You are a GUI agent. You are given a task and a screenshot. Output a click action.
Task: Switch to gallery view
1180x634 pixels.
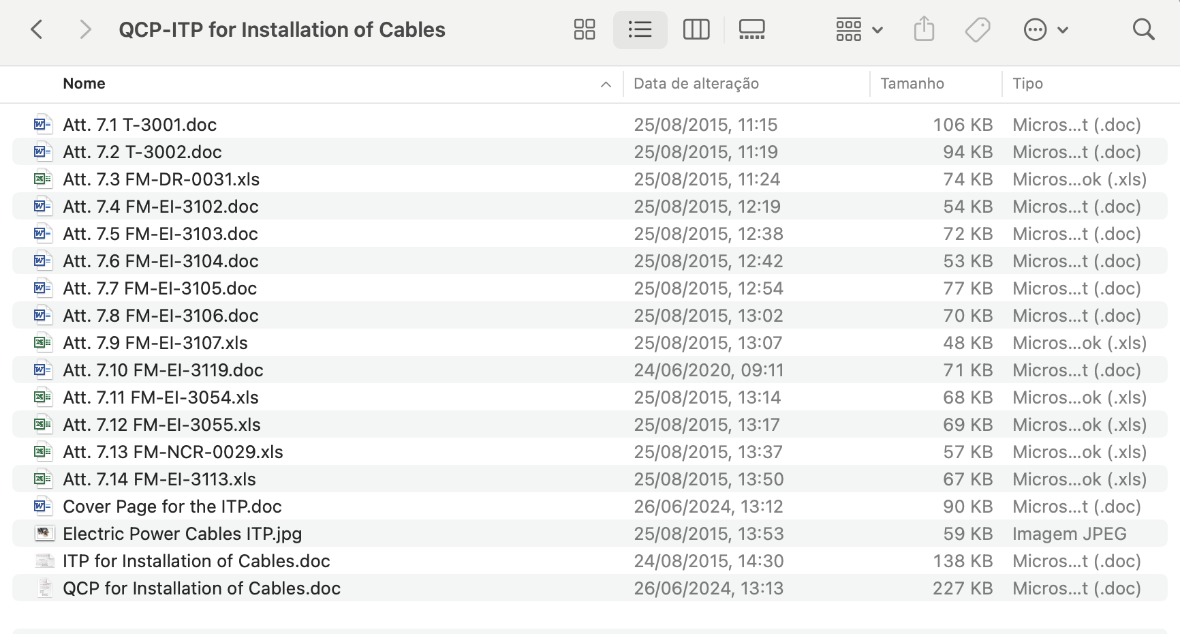pyautogui.click(x=751, y=29)
